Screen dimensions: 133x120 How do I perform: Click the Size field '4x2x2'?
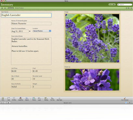click(x=21, y=87)
